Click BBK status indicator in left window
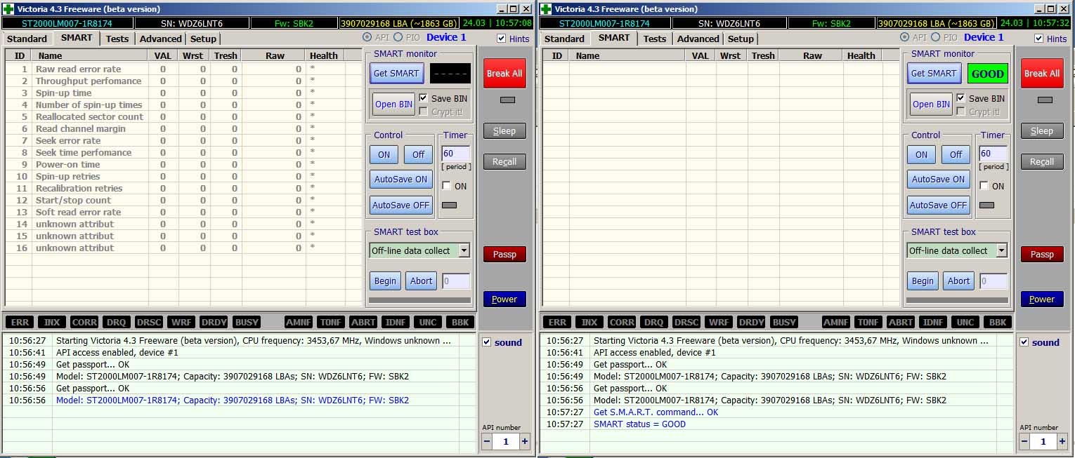1075x458 pixels. tap(460, 322)
